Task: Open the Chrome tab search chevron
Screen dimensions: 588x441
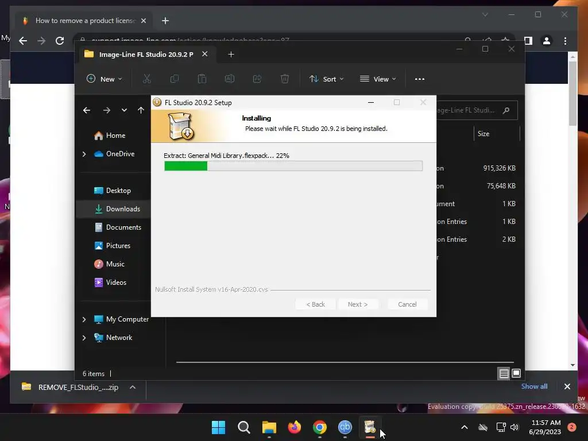Action: (x=485, y=14)
